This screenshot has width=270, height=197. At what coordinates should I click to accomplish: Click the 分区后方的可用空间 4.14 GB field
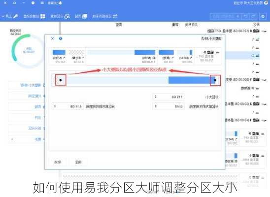tap(68, 106)
